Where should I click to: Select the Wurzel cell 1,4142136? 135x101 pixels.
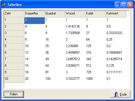click(75, 27)
